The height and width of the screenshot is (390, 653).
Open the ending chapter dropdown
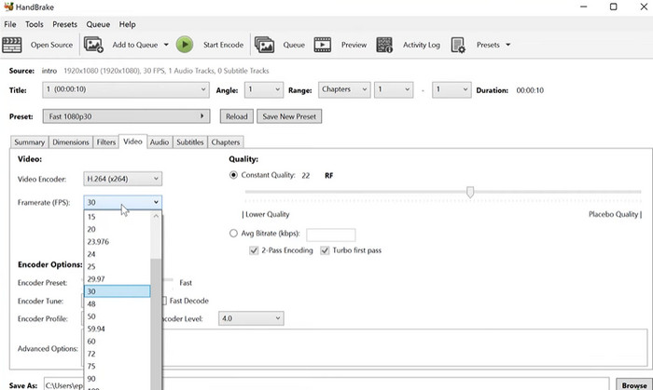[452, 89]
